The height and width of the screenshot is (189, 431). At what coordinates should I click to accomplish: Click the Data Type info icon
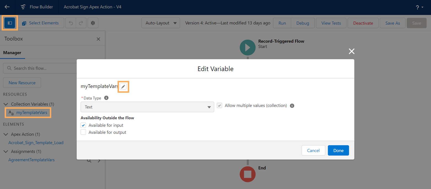click(x=106, y=98)
